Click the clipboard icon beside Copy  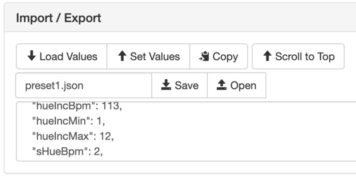(204, 57)
